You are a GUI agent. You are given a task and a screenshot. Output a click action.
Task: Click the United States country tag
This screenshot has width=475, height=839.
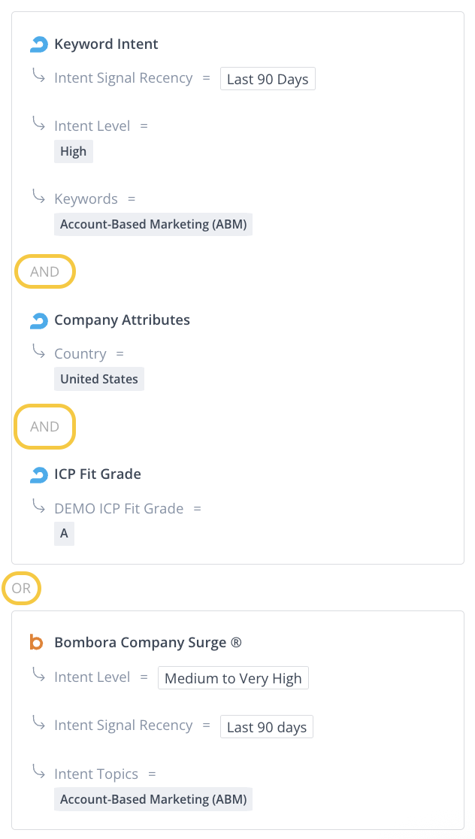tap(99, 379)
